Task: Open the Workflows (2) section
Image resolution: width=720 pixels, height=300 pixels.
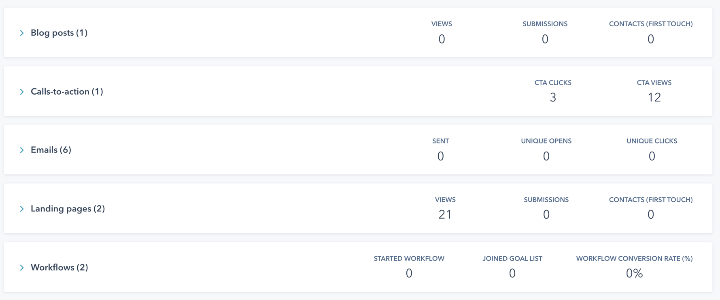Action: pyautogui.click(x=59, y=267)
